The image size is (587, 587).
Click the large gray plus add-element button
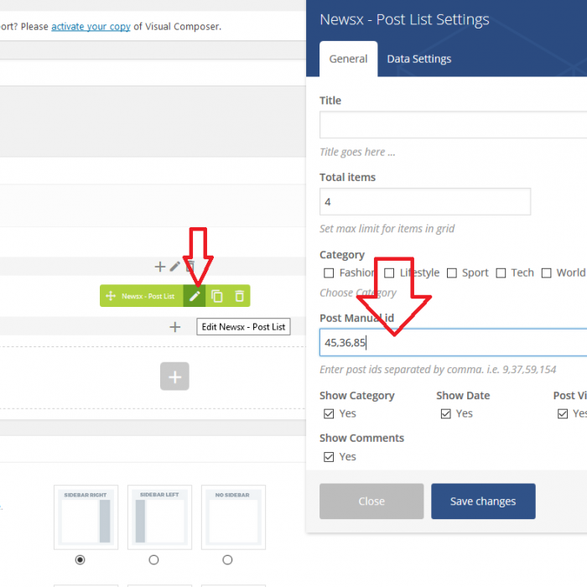tap(174, 377)
